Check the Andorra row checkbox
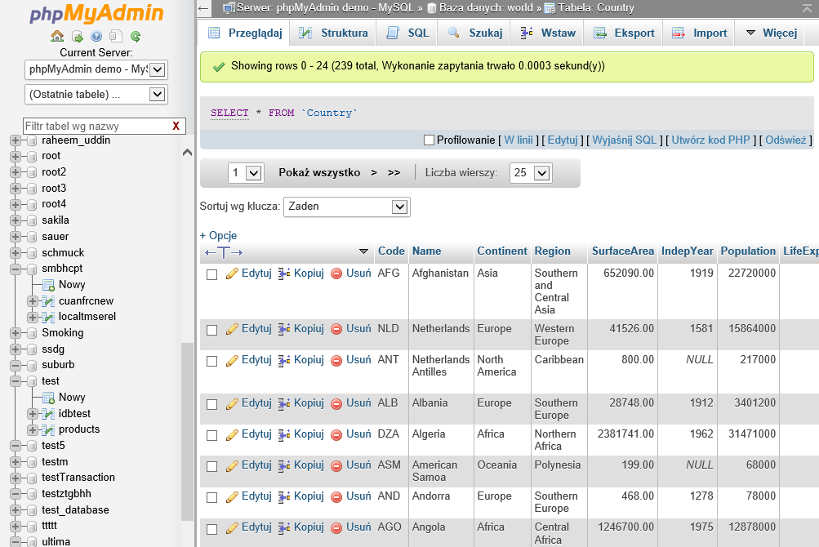Viewport: 819px width, 547px height. tap(211, 498)
